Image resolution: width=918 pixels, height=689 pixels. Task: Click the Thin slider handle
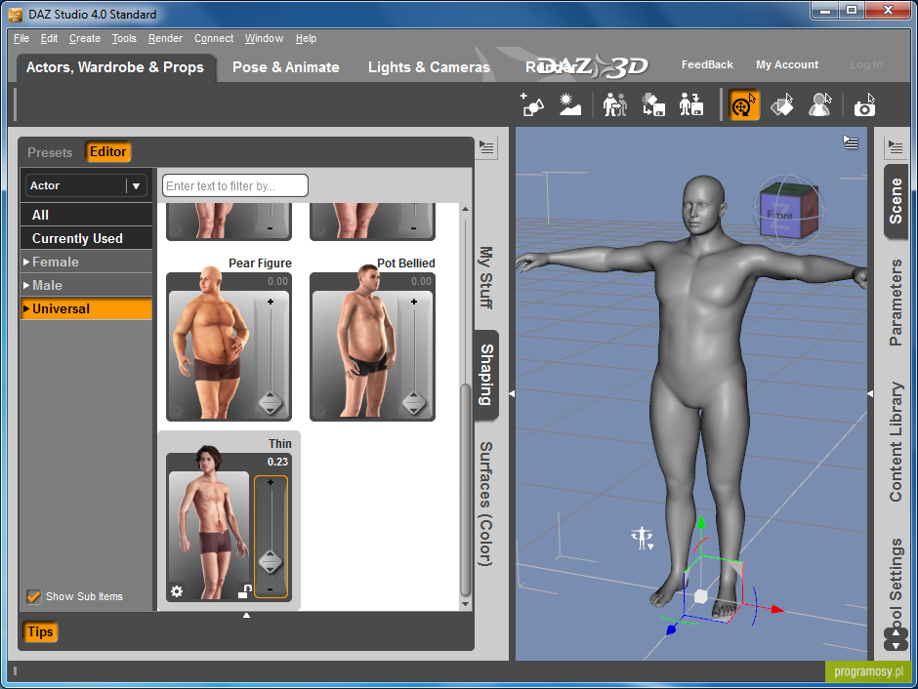pos(271,562)
